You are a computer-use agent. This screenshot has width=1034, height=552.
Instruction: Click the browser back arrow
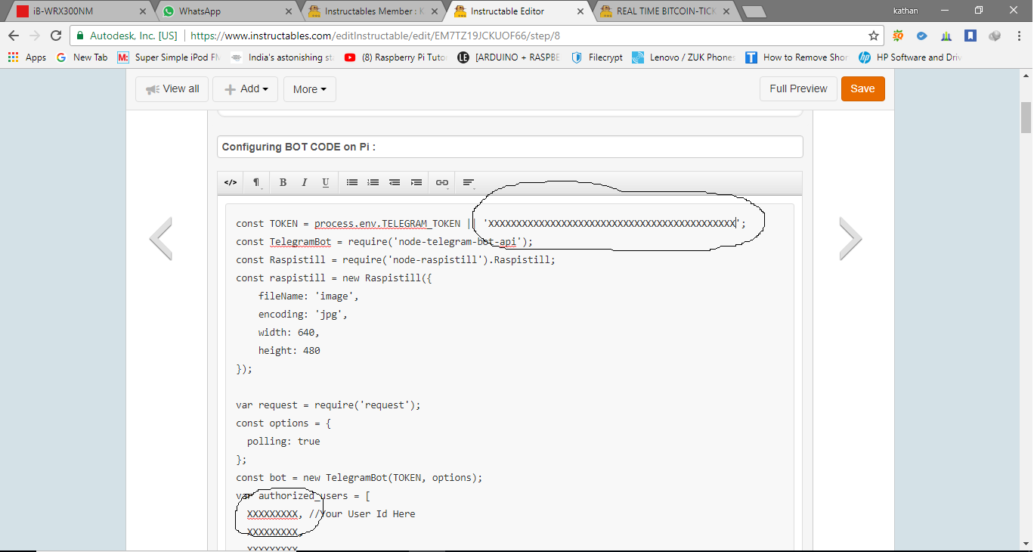(14, 36)
